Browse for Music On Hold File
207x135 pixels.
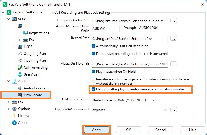click(x=174, y=64)
